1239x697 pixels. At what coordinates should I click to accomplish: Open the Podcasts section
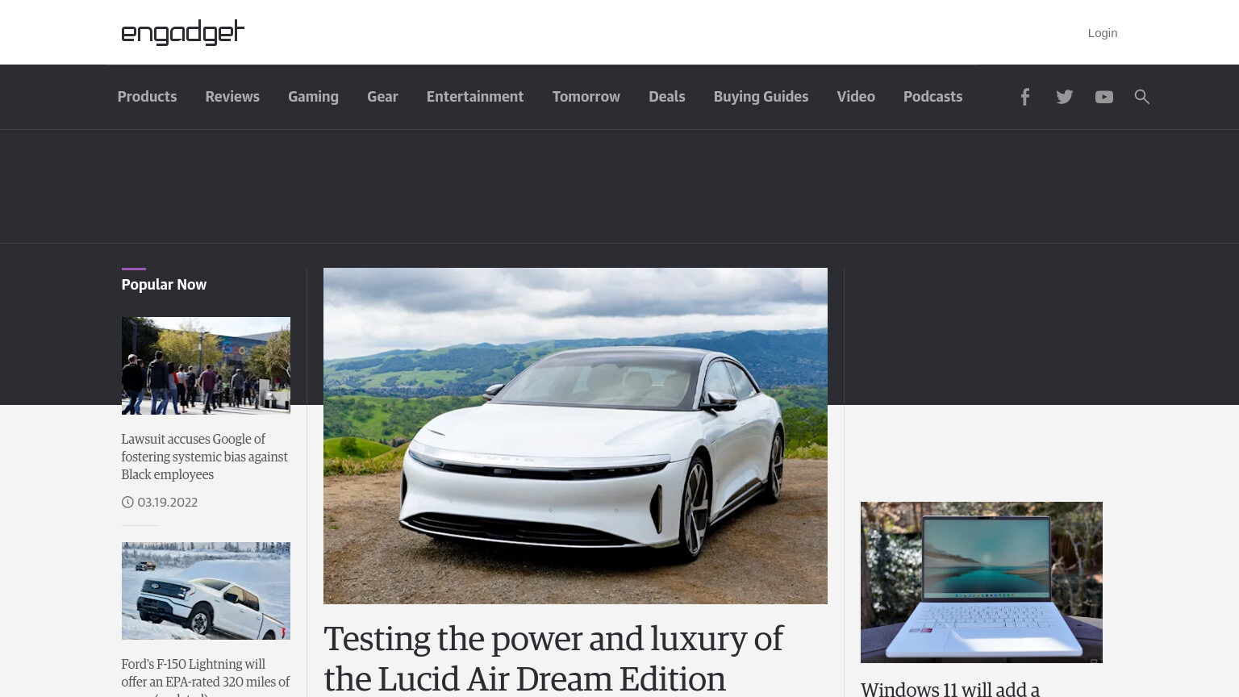tap(932, 97)
